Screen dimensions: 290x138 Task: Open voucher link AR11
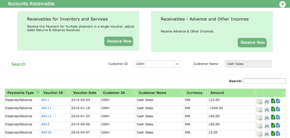pyautogui.click(x=45, y=100)
